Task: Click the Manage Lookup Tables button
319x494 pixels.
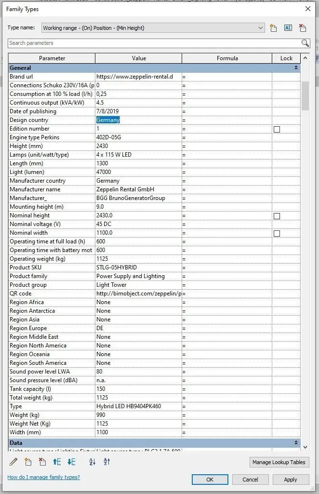Action: pyautogui.click(x=279, y=462)
